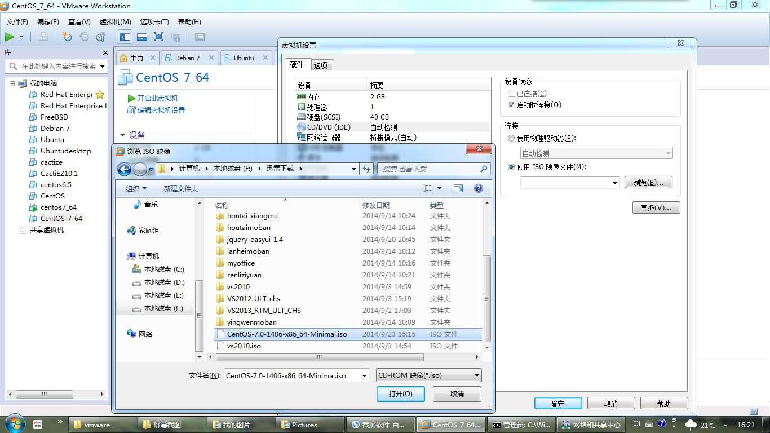Image resolution: width=770 pixels, height=433 pixels.
Task: Open the address bar history dropdown arrow
Action: tap(353, 169)
